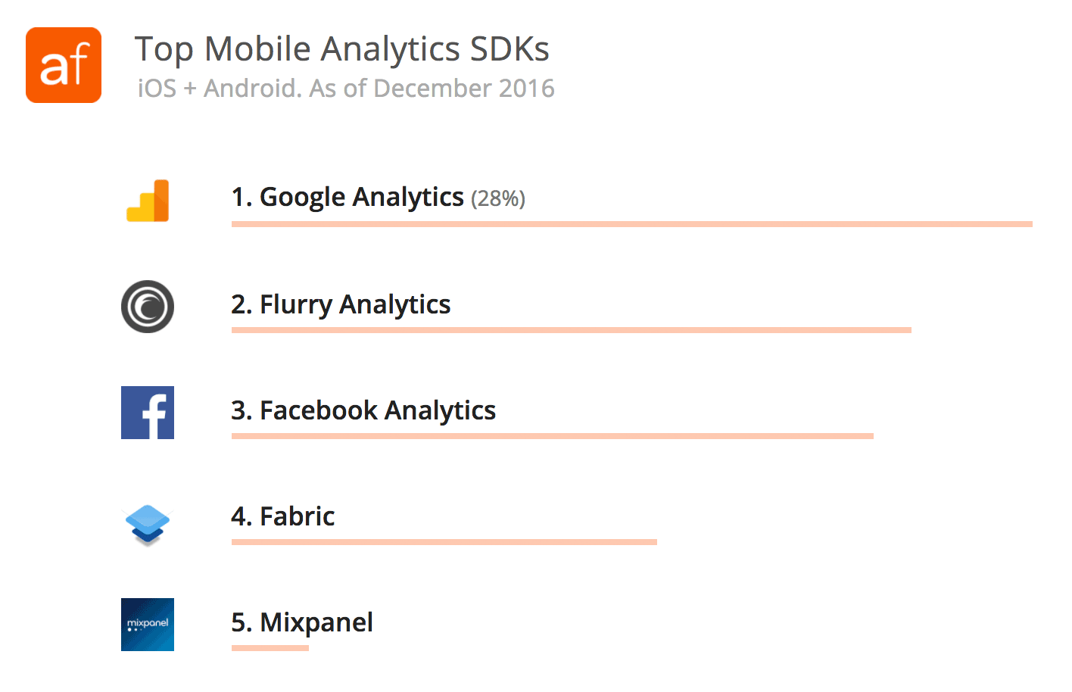Click the 'Top Mobile Analytics SDKs' title
The height and width of the screenshot is (692, 1072).
[342, 49]
